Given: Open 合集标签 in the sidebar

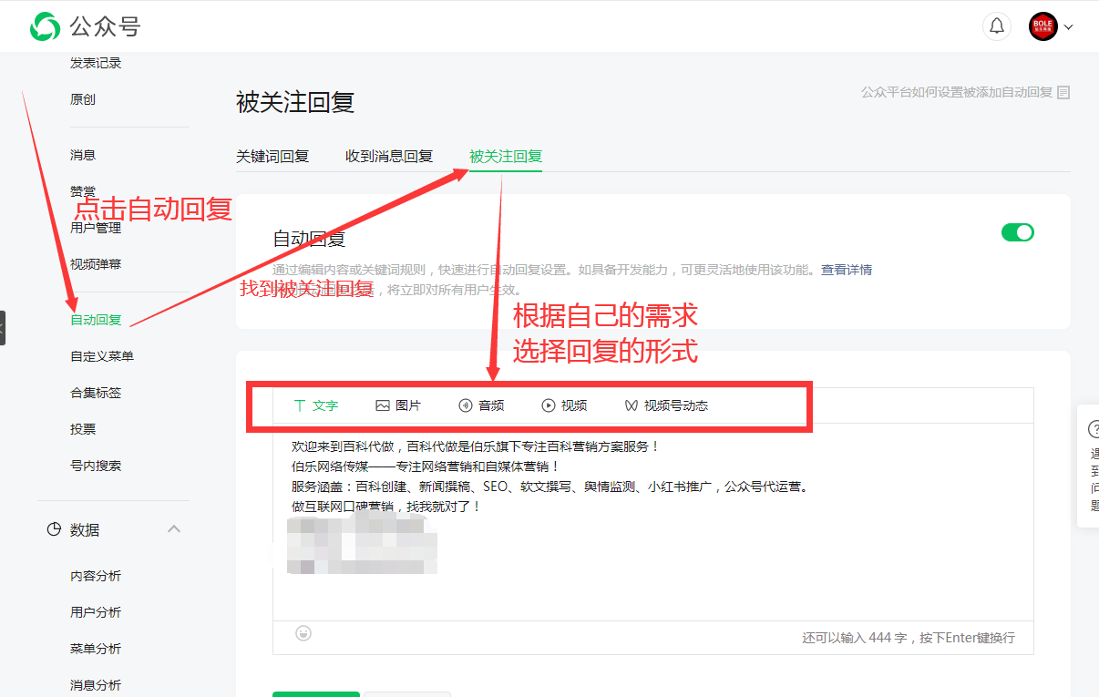Looking at the screenshot, I should point(96,393).
